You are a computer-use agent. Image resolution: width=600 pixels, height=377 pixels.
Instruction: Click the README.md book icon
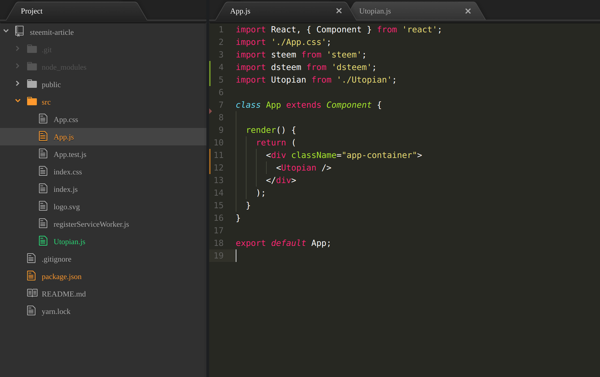pyautogui.click(x=32, y=293)
